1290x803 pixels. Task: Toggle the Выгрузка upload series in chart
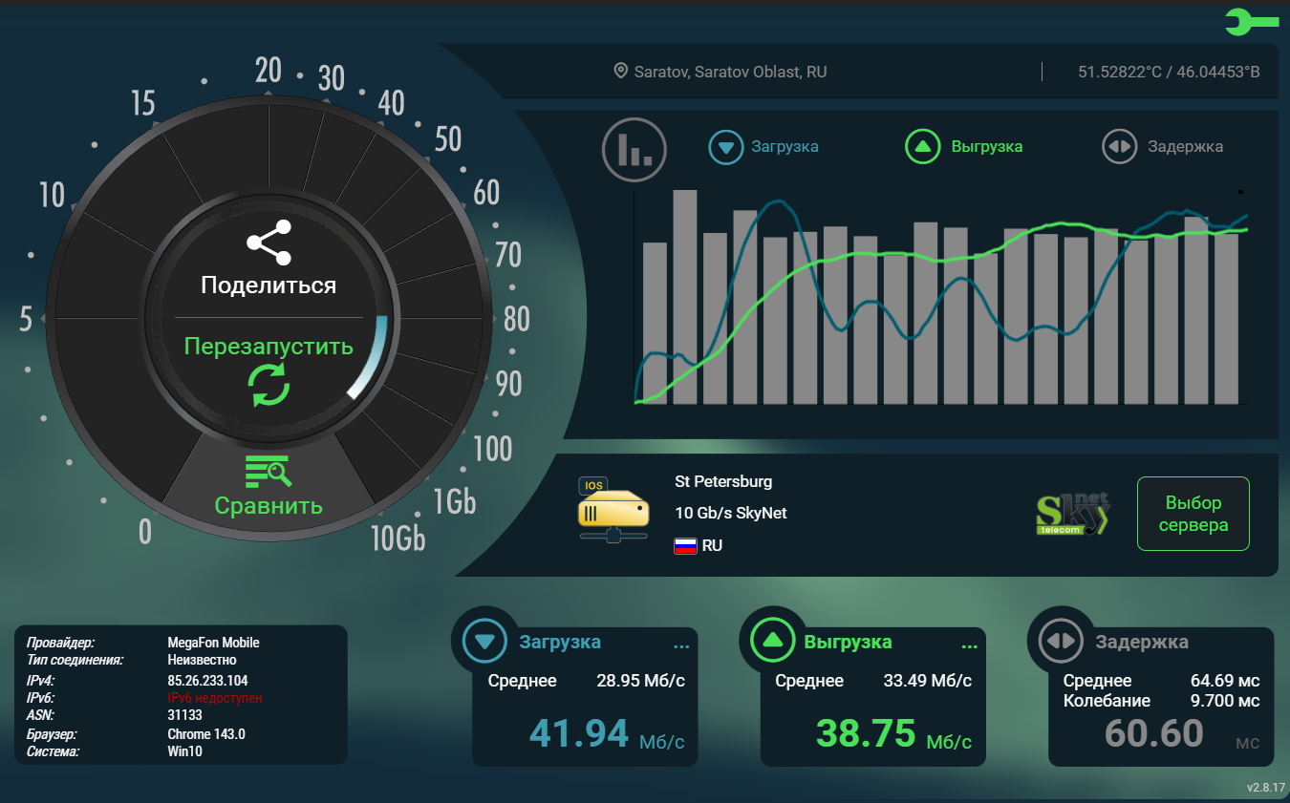pyautogui.click(x=963, y=147)
